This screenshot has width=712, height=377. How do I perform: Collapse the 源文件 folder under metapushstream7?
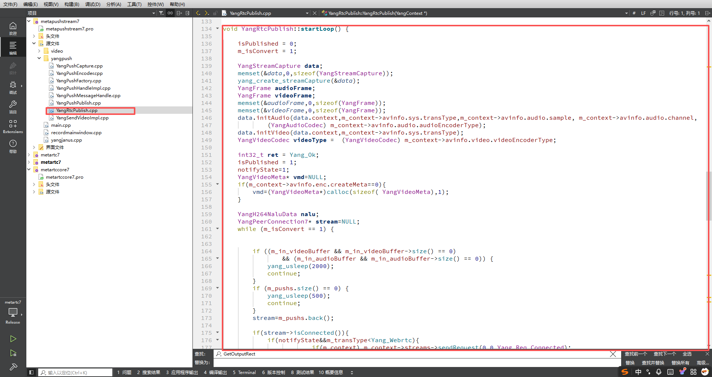[34, 43]
